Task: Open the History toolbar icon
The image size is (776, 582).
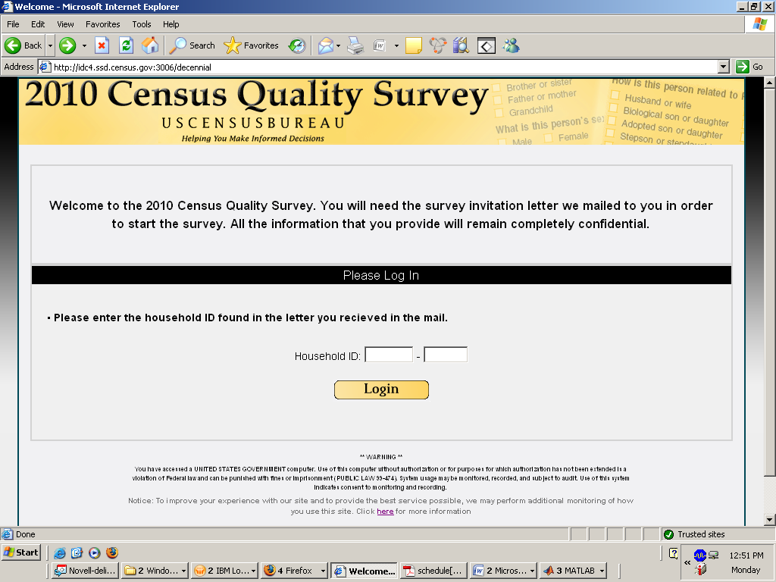Action: [297, 45]
